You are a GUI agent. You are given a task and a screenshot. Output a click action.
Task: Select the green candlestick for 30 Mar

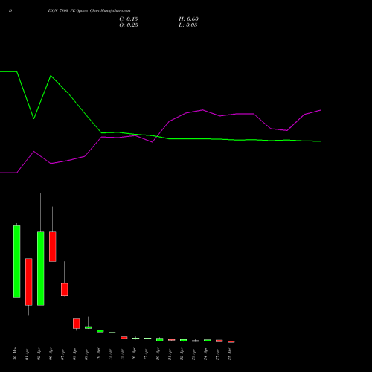(x=17, y=261)
